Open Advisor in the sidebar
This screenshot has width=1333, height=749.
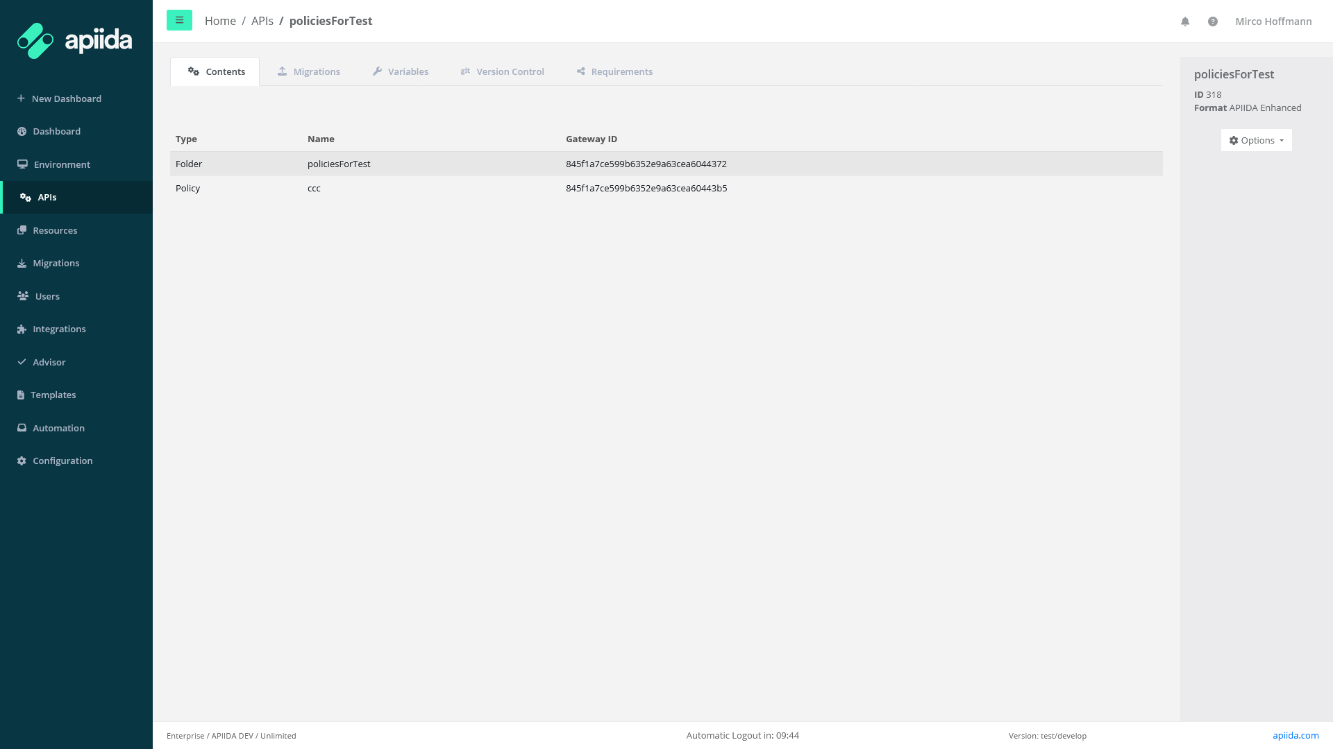tap(49, 362)
